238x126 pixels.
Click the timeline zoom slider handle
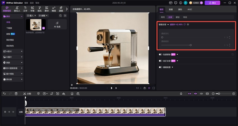(x=219, y=94)
